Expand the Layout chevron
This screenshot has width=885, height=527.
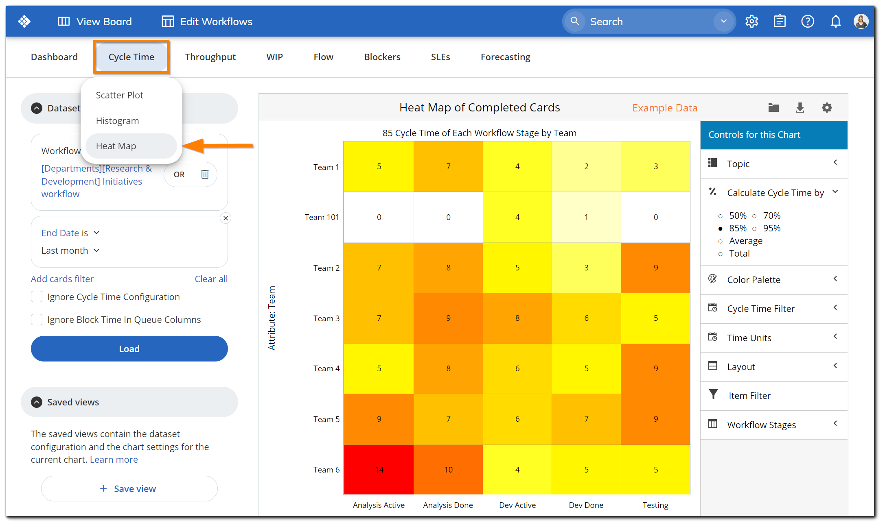click(835, 366)
